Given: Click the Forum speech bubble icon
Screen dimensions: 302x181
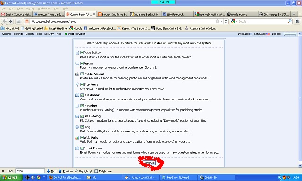Looking at the screenshot, I should click(x=77, y=63).
